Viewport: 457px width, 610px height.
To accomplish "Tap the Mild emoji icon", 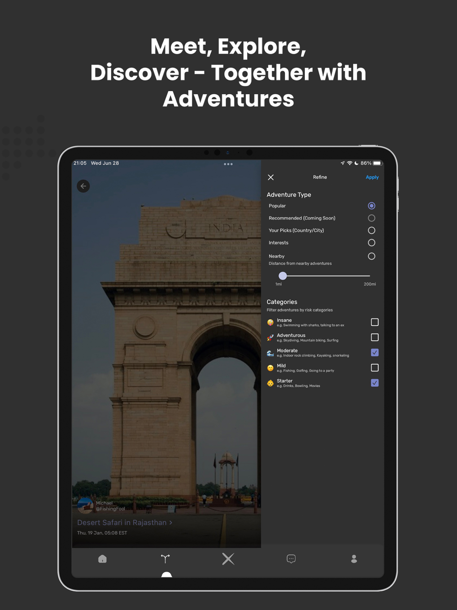I will coord(271,368).
